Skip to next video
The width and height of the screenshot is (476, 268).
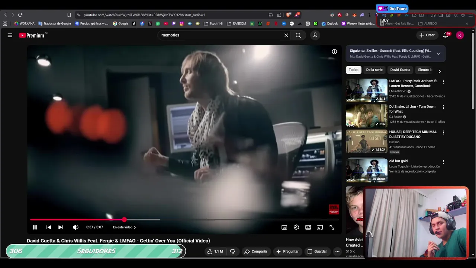pos(61,227)
